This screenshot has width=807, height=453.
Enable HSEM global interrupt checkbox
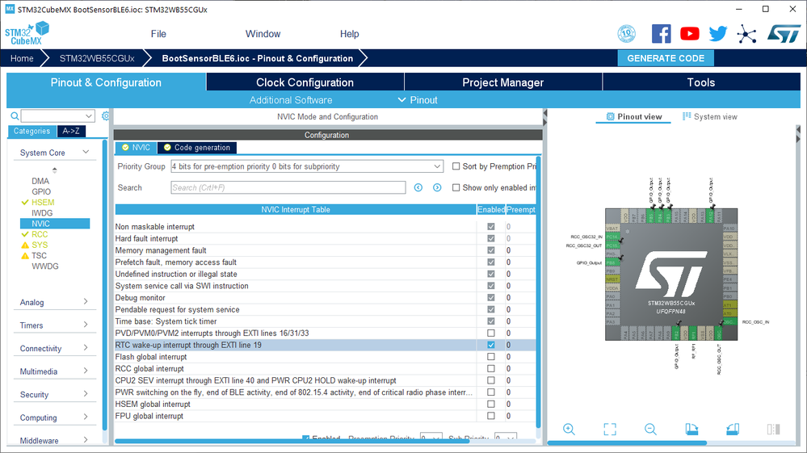[x=491, y=405]
